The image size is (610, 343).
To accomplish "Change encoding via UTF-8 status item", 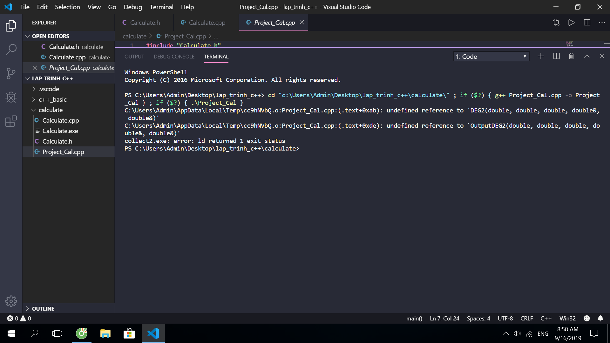I will point(505,318).
